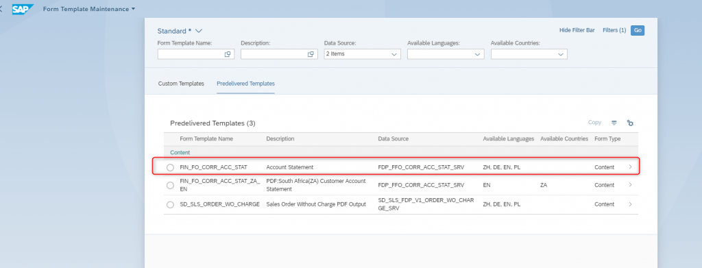The height and width of the screenshot is (268, 702).
Task: Open Filters (1) dialog
Action: click(614, 30)
